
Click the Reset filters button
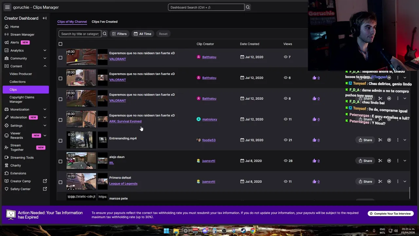tap(163, 34)
